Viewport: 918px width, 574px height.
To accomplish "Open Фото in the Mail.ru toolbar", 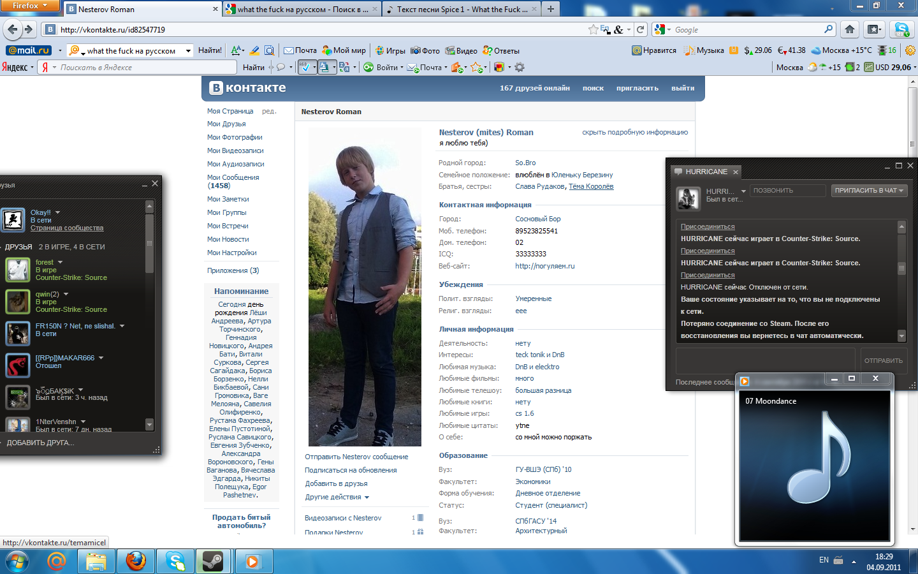I will click(x=425, y=50).
